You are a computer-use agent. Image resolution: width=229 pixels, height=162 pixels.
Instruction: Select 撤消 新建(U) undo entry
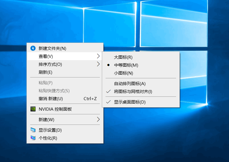click(x=65, y=99)
